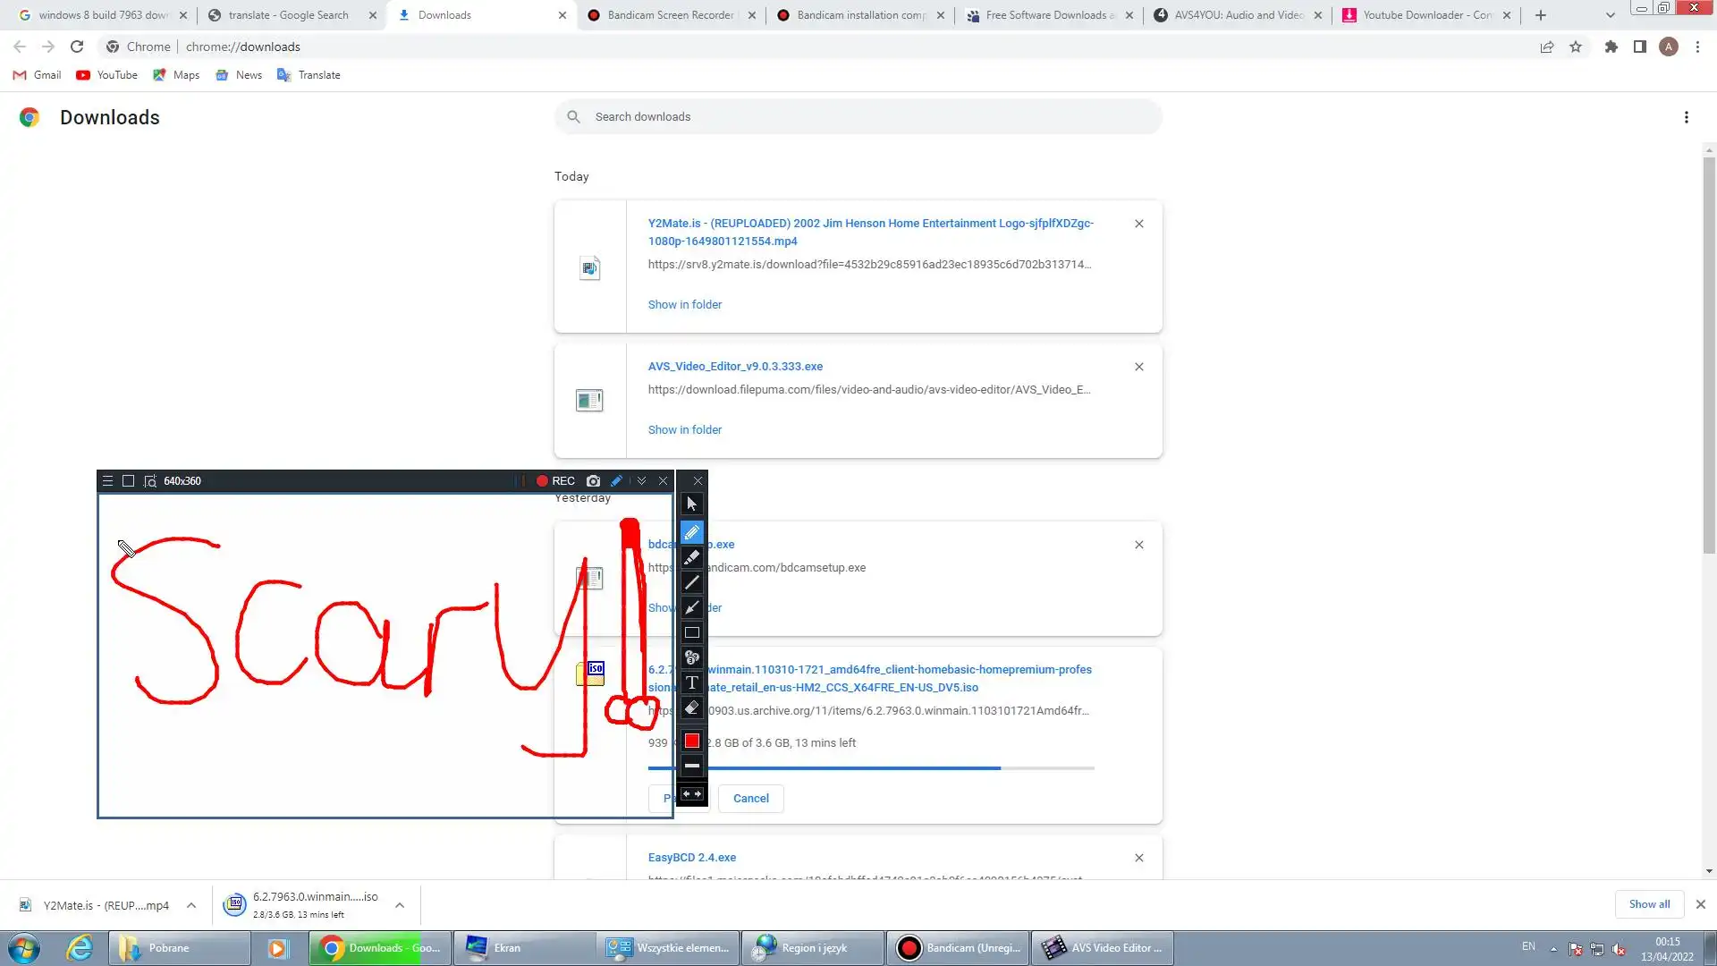Viewport: 1717px width, 966px height.
Task: Open Chrome Downloads three-dot menu
Action: coord(1686,117)
